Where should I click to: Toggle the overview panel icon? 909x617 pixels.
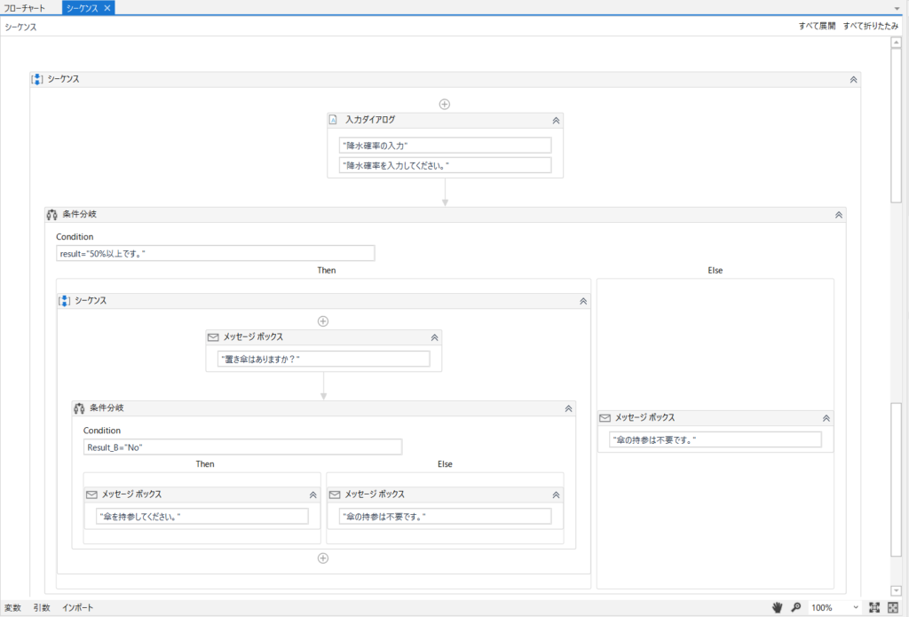click(x=893, y=607)
